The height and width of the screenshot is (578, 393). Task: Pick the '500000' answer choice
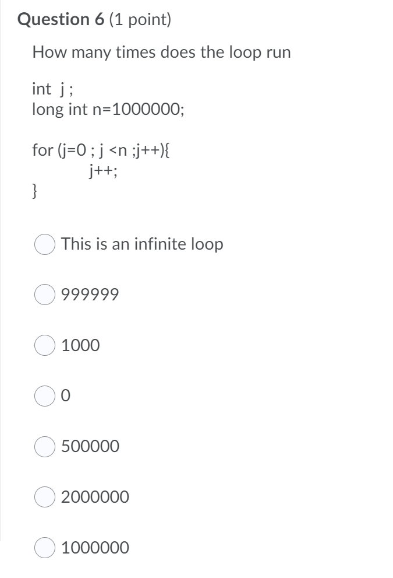point(44,446)
